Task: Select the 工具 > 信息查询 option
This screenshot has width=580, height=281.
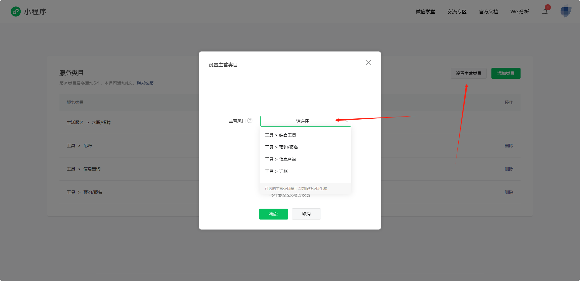Action: click(281, 159)
